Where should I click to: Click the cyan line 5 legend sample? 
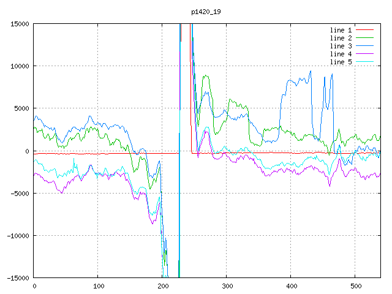pyautogui.click(x=364, y=62)
